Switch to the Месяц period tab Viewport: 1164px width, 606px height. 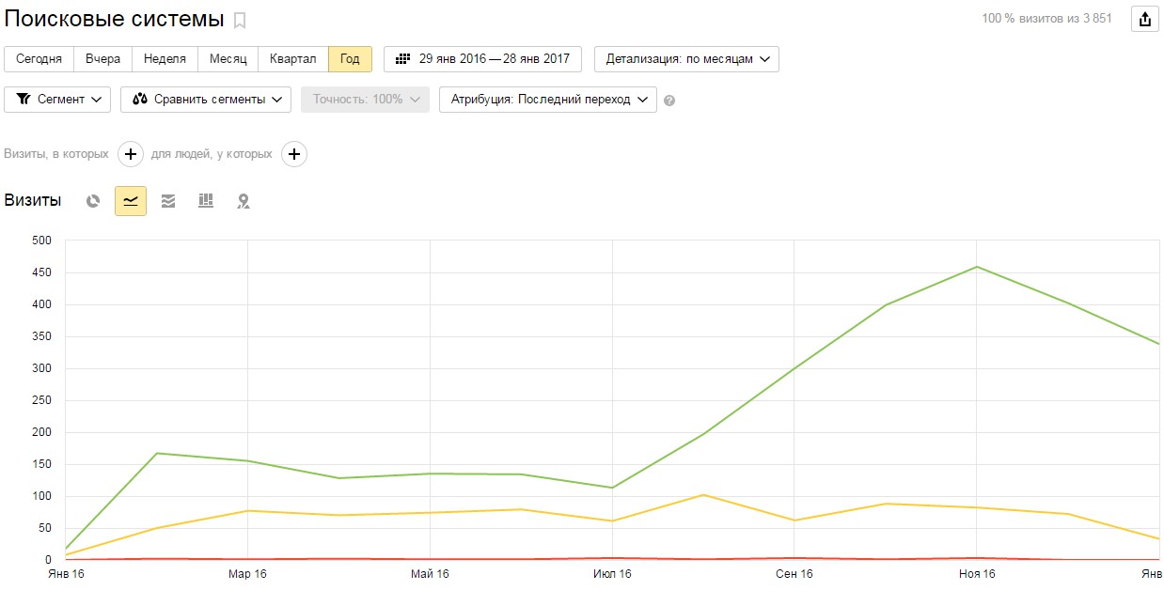pyautogui.click(x=228, y=59)
